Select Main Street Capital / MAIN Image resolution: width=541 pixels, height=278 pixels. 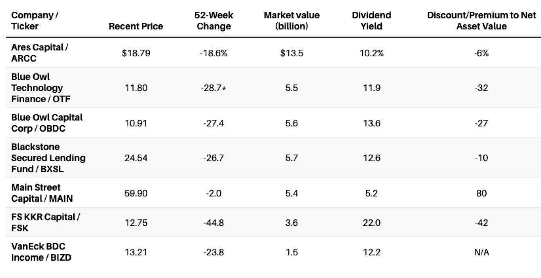[42, 193]
